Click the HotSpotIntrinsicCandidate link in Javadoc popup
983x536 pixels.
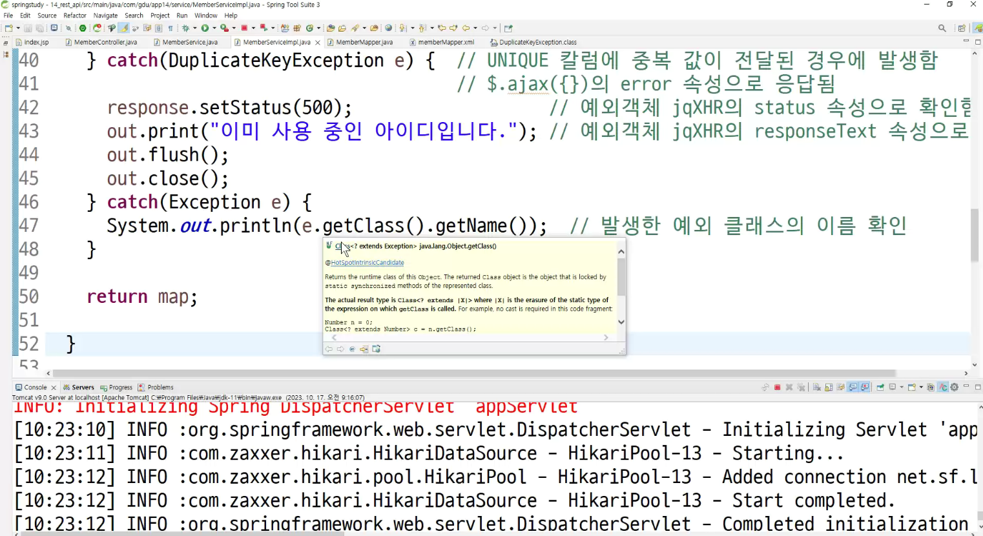pos(367,263)
